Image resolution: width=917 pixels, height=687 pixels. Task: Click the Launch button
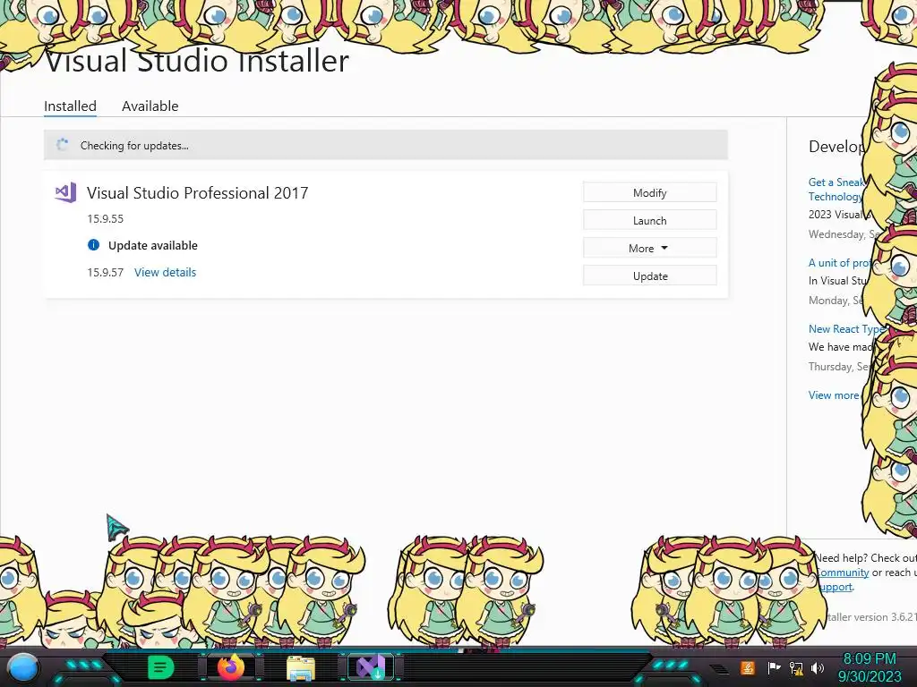click(650, 220)
